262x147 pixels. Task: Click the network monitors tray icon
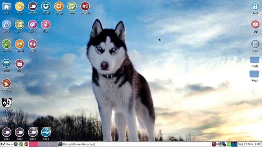pyautogui.click(x=224, y=144)
